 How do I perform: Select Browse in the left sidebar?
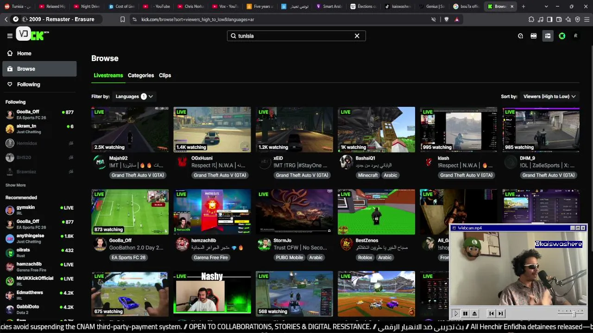39,69
